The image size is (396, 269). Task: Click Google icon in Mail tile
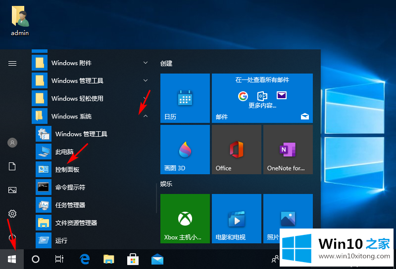[243, 96]
